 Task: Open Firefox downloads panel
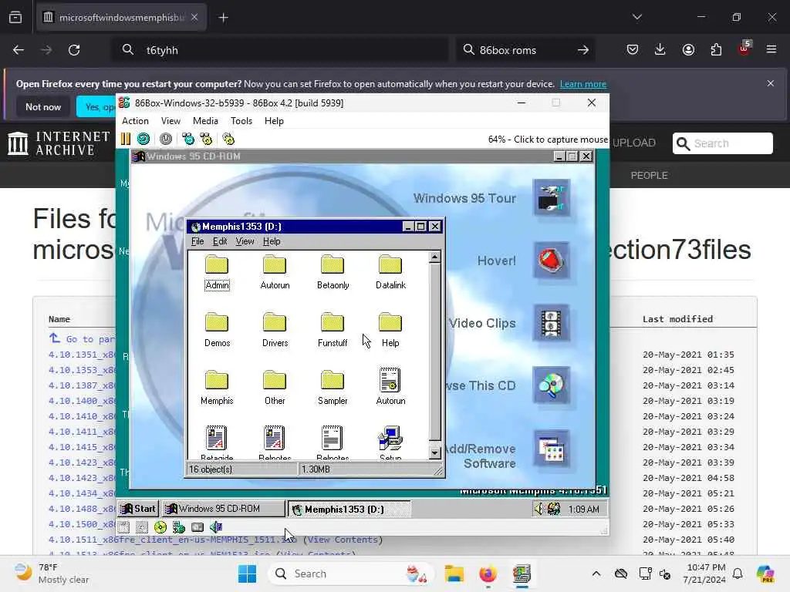660,49
